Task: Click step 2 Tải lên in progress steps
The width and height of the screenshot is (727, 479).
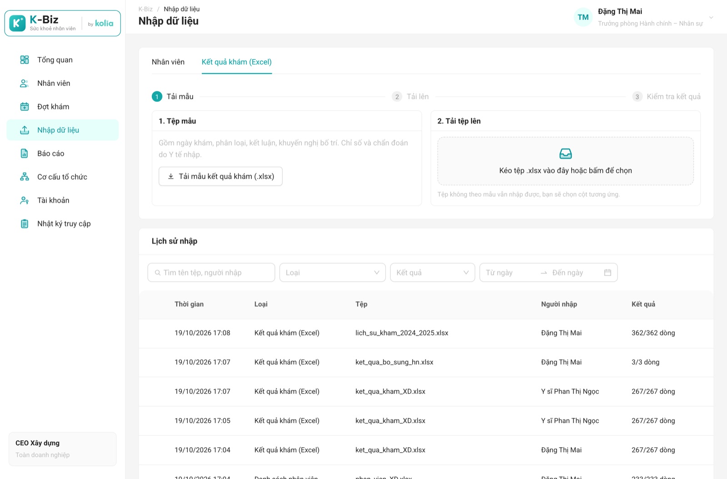Action: (411, 96)
